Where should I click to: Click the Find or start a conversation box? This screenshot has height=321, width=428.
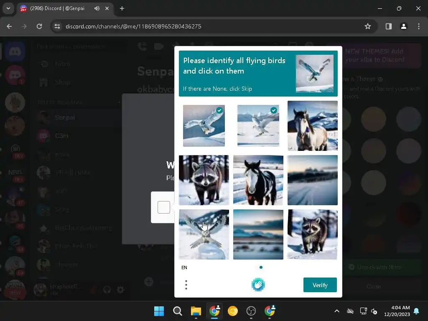[x=80, y=47]
